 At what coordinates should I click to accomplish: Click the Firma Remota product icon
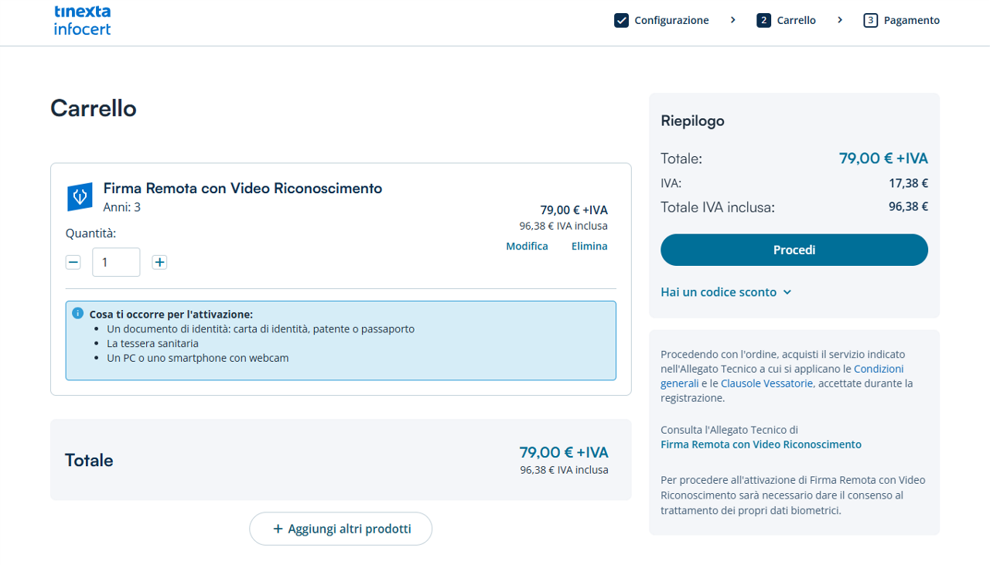[x=80, y=198]
